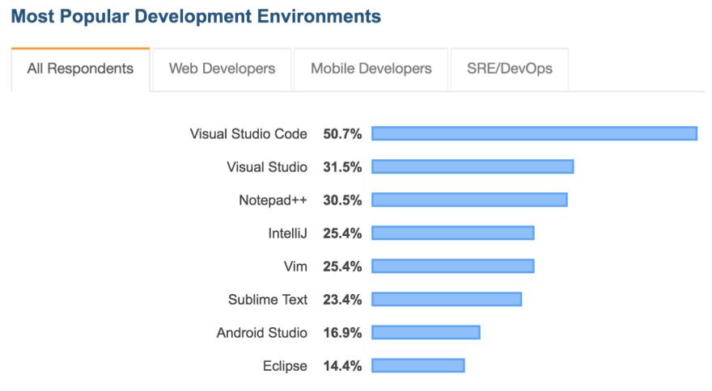Click the IntelliJ bar
The width and height of the screenshot is (712, 391).
pos(453,233)
